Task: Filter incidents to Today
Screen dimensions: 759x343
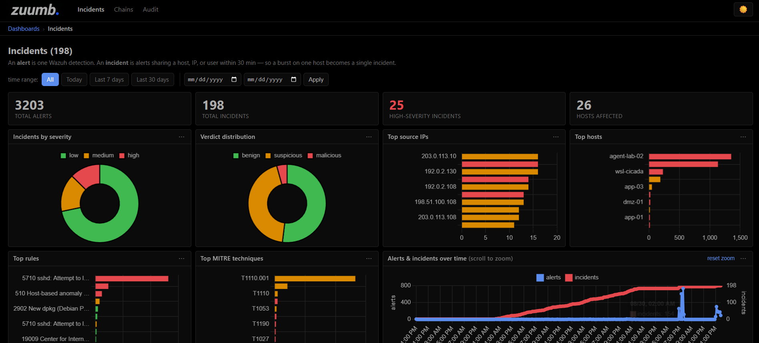Action: point(74,79)
